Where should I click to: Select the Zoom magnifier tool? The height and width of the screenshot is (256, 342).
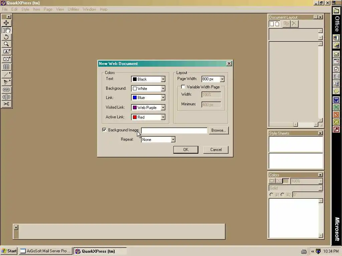[6, 44]
